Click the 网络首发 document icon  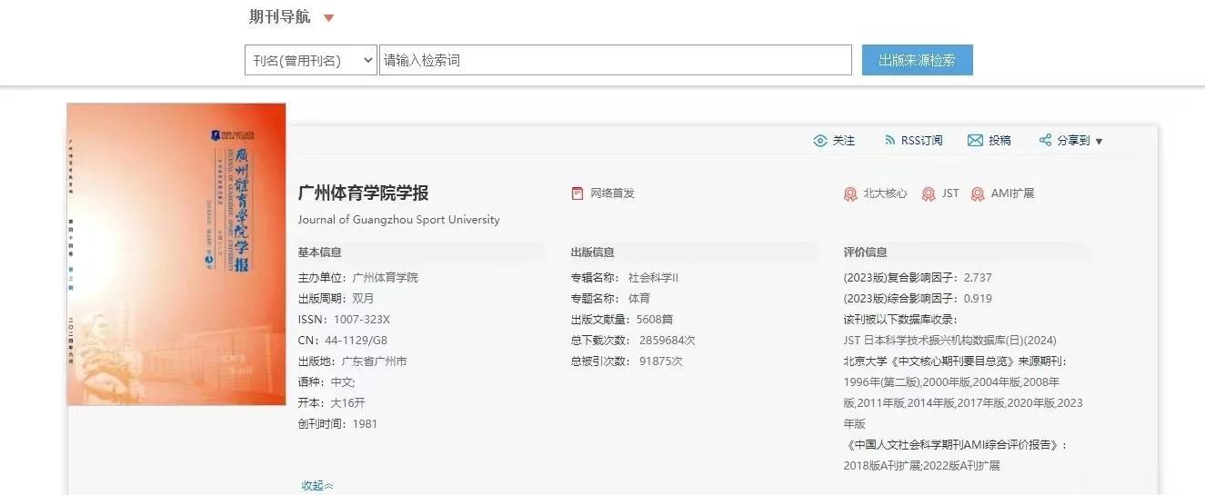click(577, 193)
